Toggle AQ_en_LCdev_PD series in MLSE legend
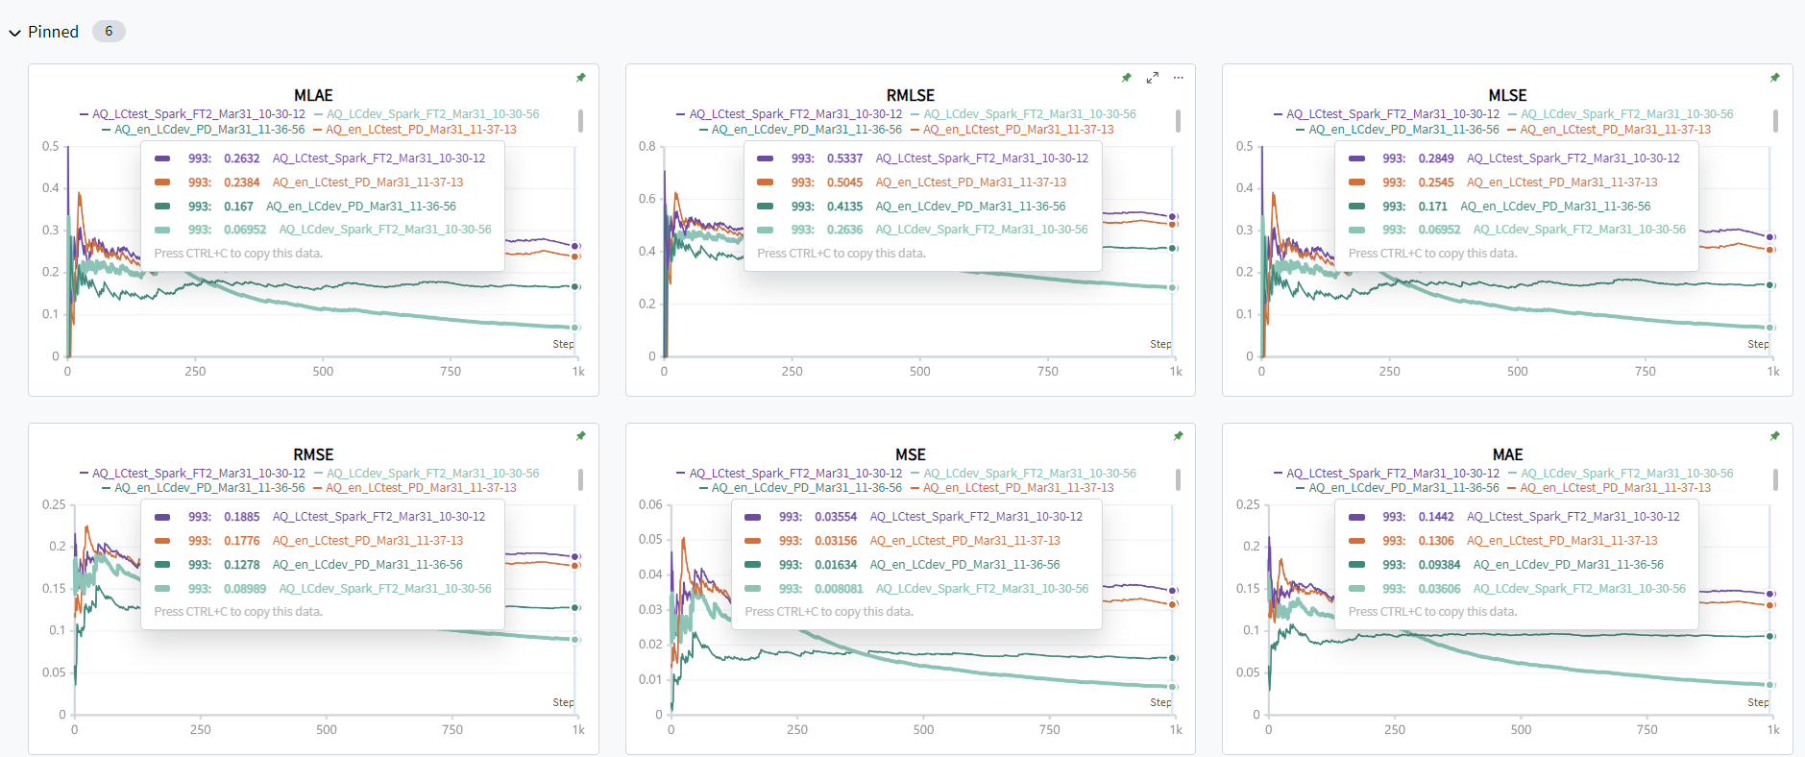1805x757 pixels. point(1397,130)
